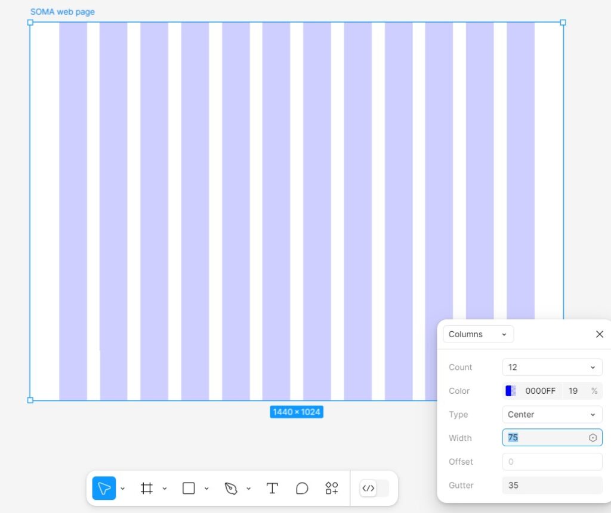Click the 1440 × 1024 size badge
611x513 pixels.
pos(297,412)
